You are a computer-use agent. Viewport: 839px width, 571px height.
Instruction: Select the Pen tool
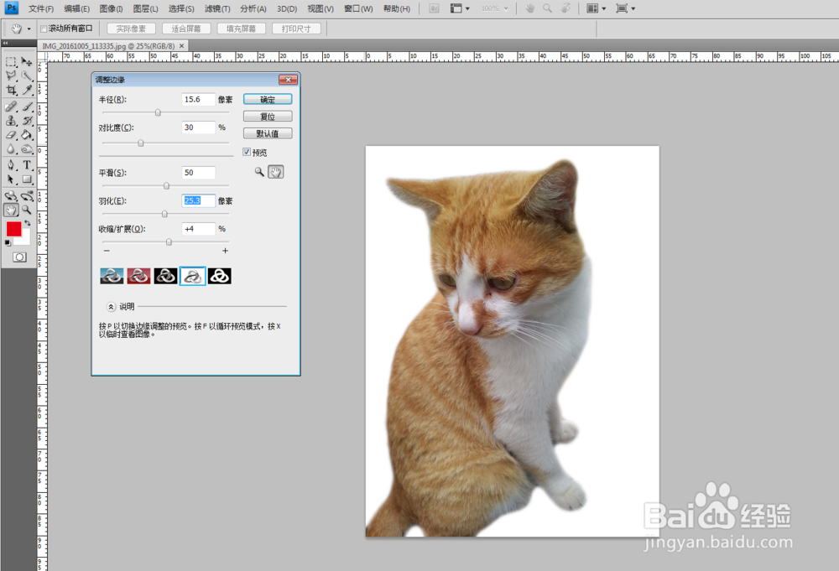tap(11, 165)
